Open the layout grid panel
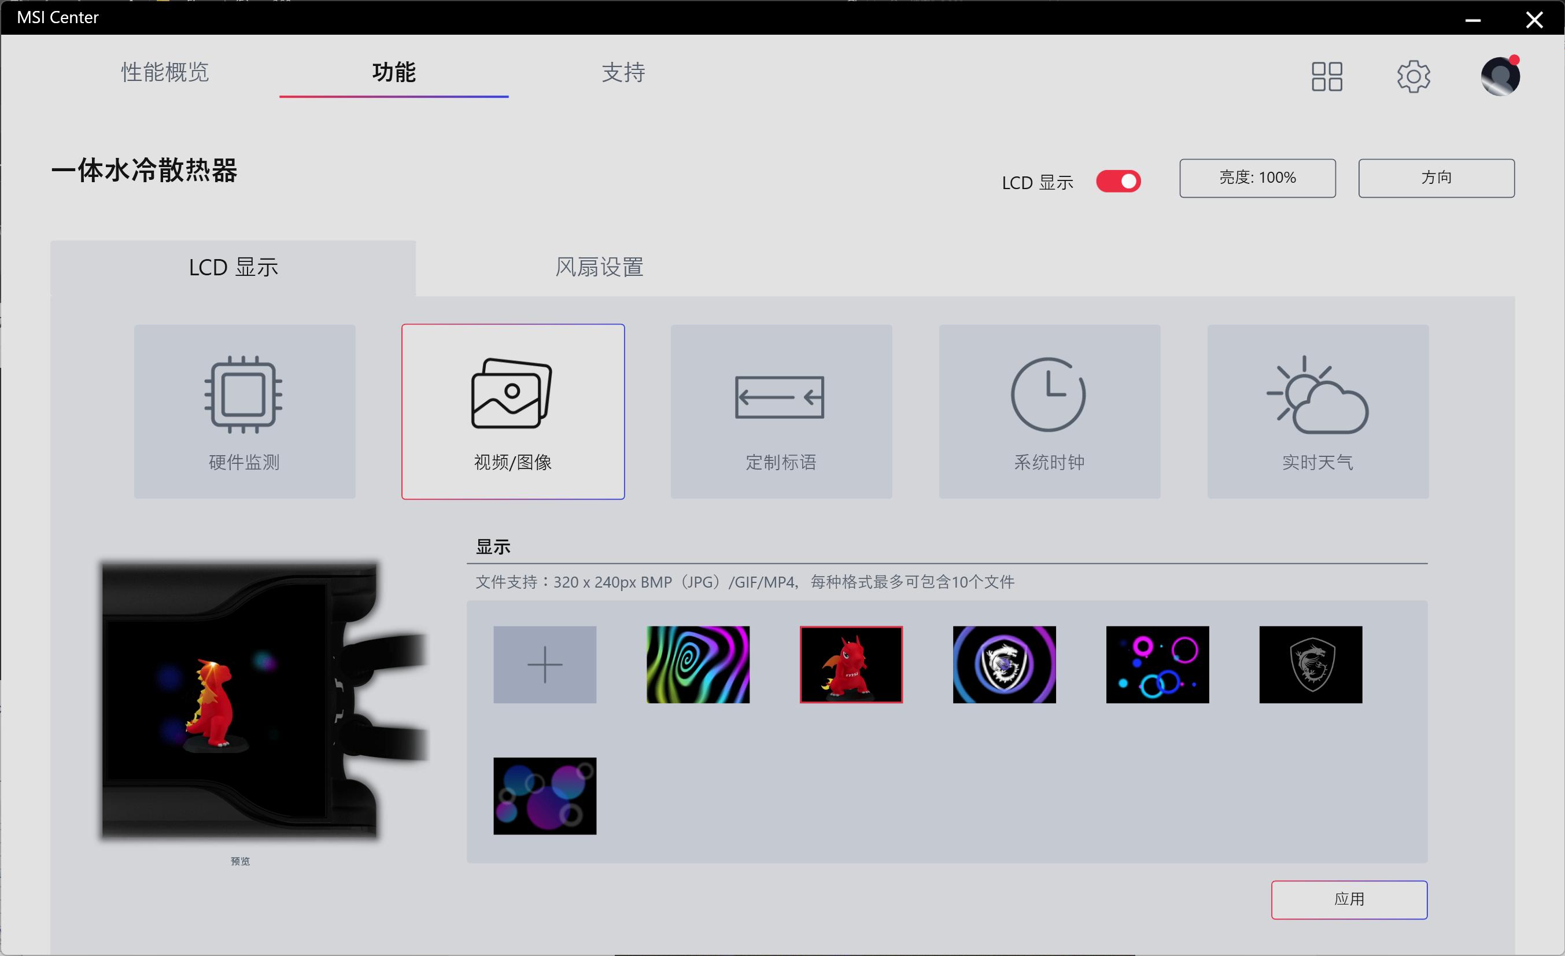The image size is (1565, 956). [1326, 76]
